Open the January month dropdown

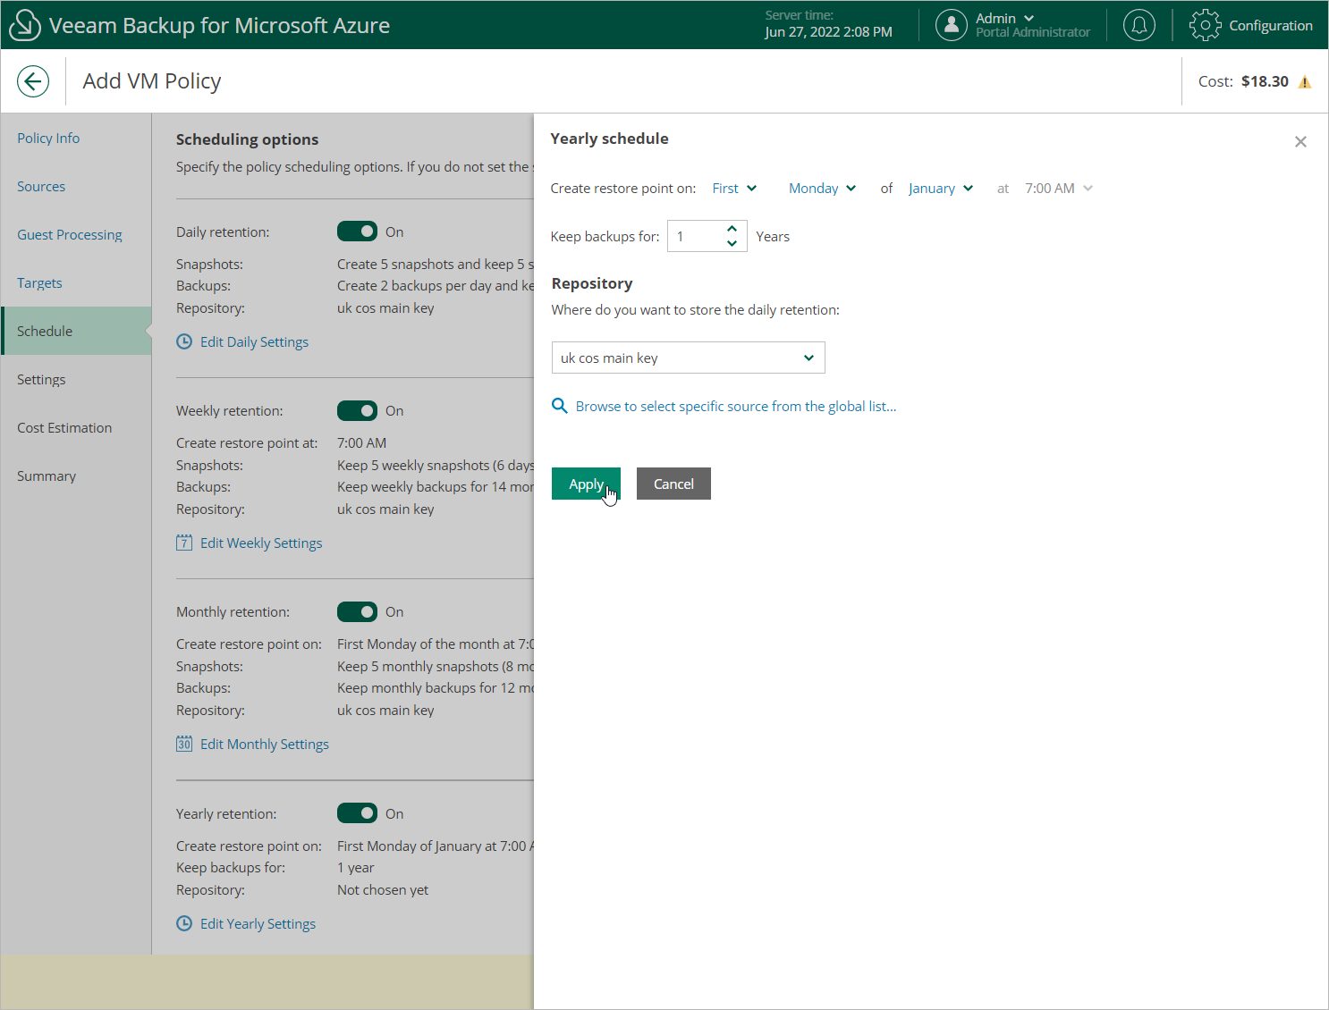941,188
